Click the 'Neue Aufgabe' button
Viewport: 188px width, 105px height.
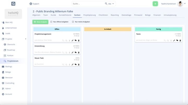[x=40, y=22]
